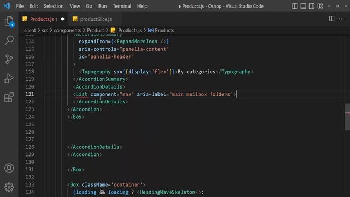The image size is (350, 197).
Task: Click '</AccordionDetails>' on line 122
Action: tap(101, 102)
